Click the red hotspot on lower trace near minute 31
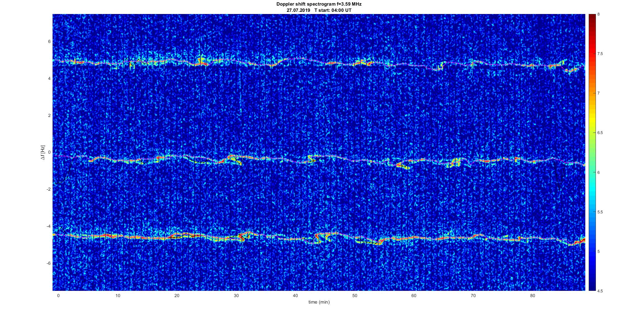The height and width of the screenshot is (312, 622). (242, 238)
